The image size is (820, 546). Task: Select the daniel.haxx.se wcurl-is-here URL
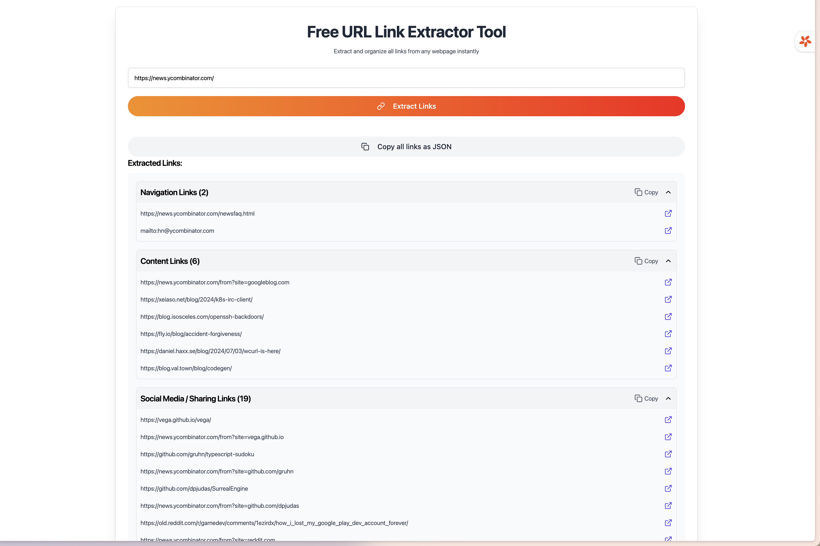[210, 351]
